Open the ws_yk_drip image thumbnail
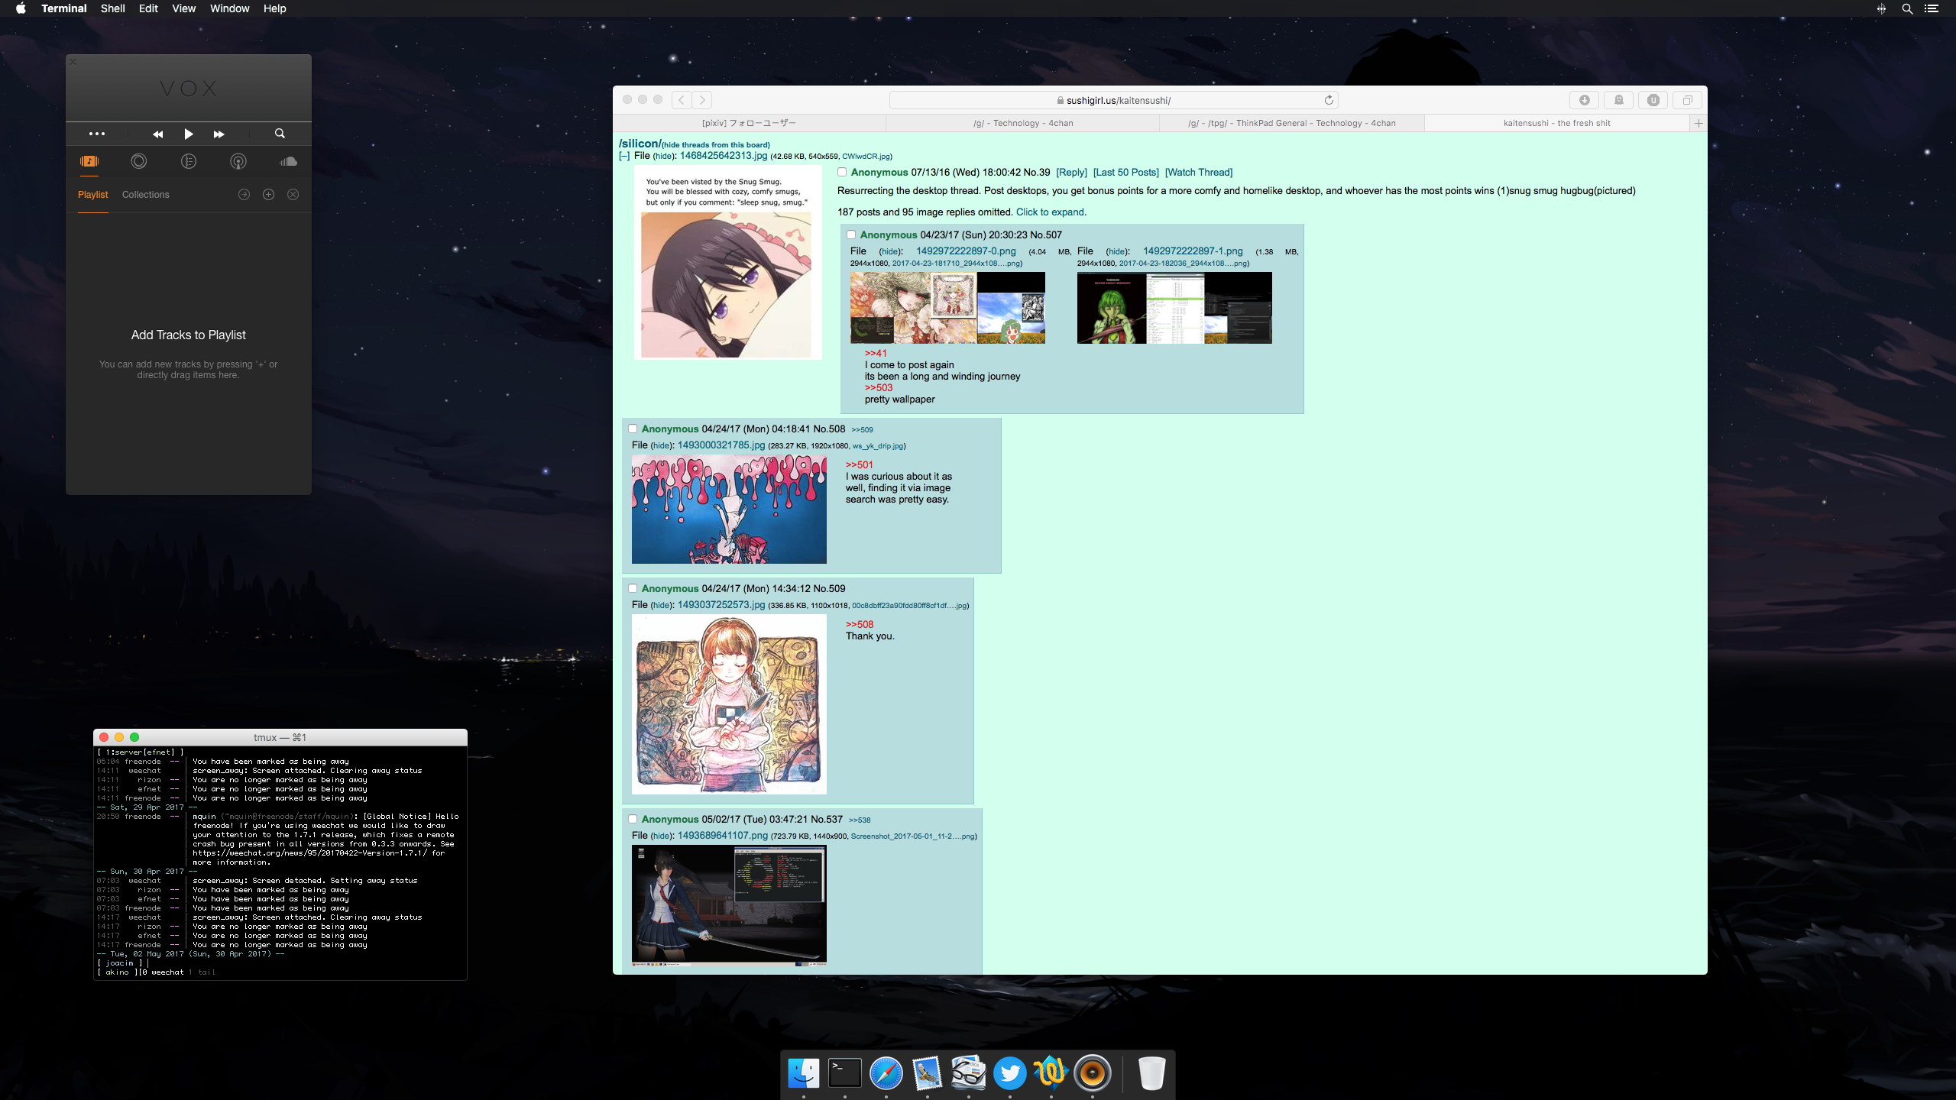Screen dimensions: 1956x1100 [729, 510]
